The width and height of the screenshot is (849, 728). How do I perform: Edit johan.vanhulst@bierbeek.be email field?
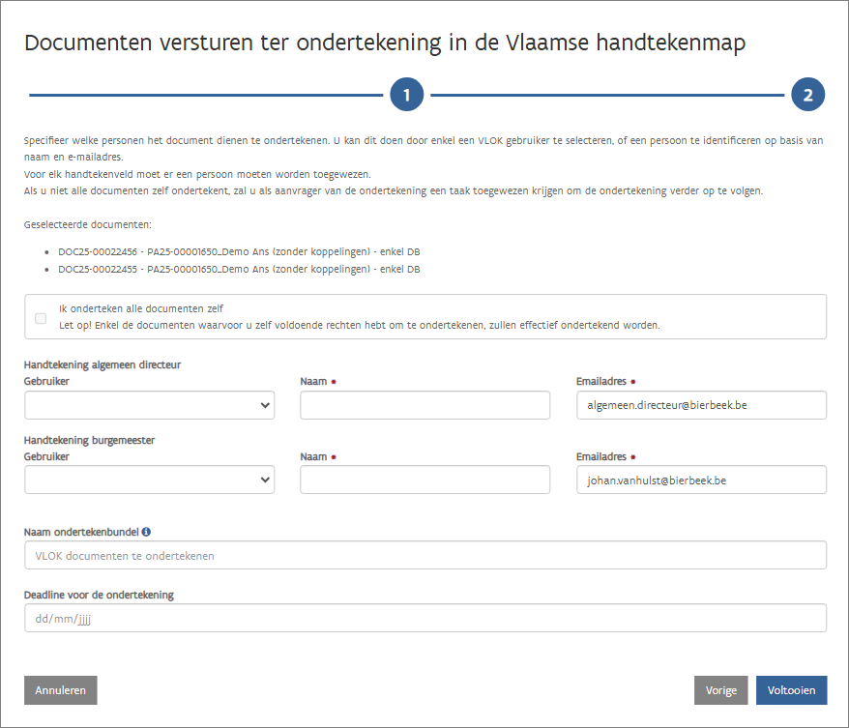coord(700,480)
